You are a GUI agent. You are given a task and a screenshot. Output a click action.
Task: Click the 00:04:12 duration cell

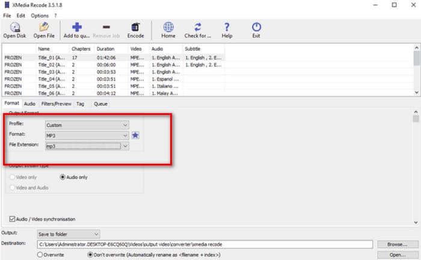coord(106,93)
